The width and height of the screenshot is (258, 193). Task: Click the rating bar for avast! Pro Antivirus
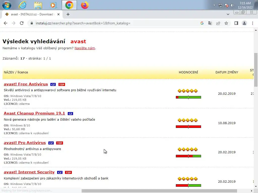[188, 156]
